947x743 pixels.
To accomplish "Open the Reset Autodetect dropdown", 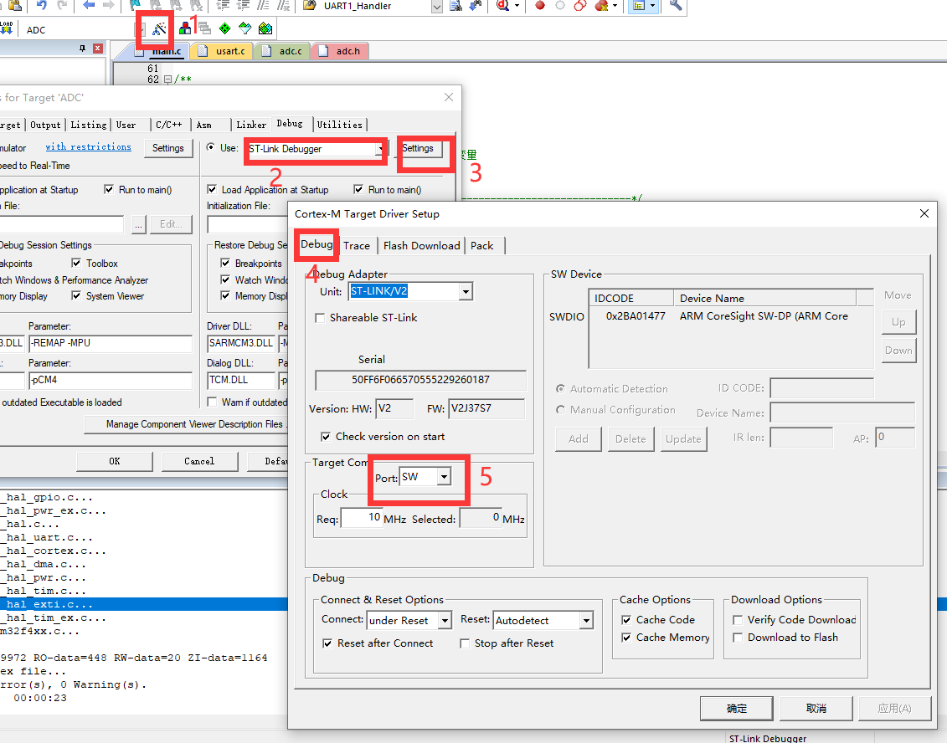I will 586,621.
